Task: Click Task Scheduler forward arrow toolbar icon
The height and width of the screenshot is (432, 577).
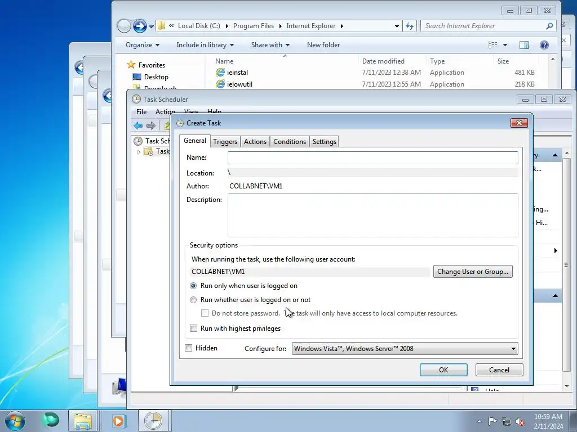Action: click(151, 125)
